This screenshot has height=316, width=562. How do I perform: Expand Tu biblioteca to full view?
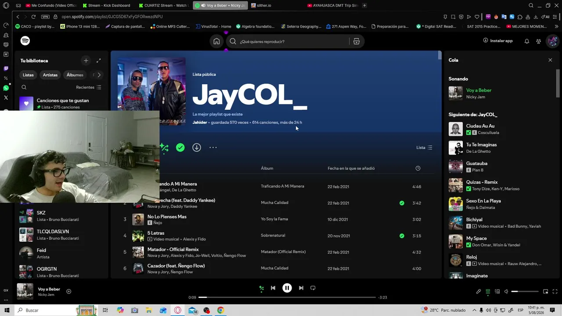pos(99,61)
